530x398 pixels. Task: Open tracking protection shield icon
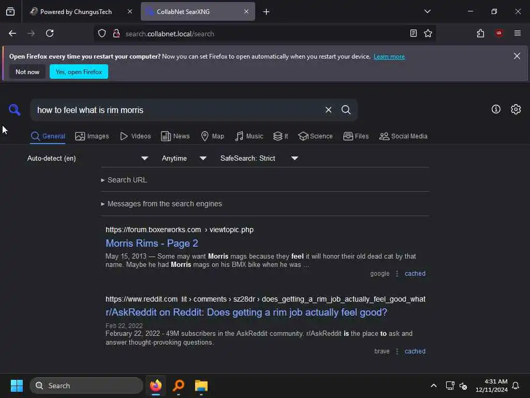click(x=102, y=33)
